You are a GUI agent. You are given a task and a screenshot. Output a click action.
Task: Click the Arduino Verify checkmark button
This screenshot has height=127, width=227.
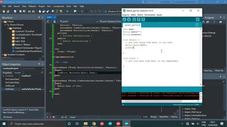tap(124, 19)
